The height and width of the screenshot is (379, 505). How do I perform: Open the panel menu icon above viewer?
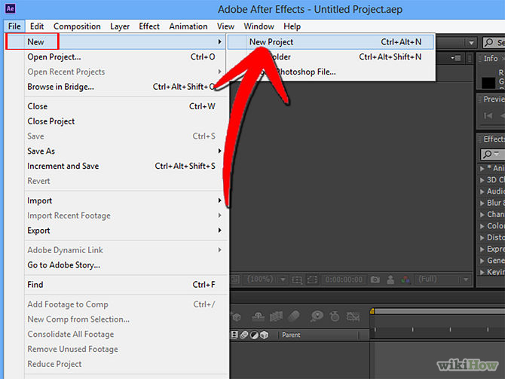pyautogui.click(x=455, y=58)
